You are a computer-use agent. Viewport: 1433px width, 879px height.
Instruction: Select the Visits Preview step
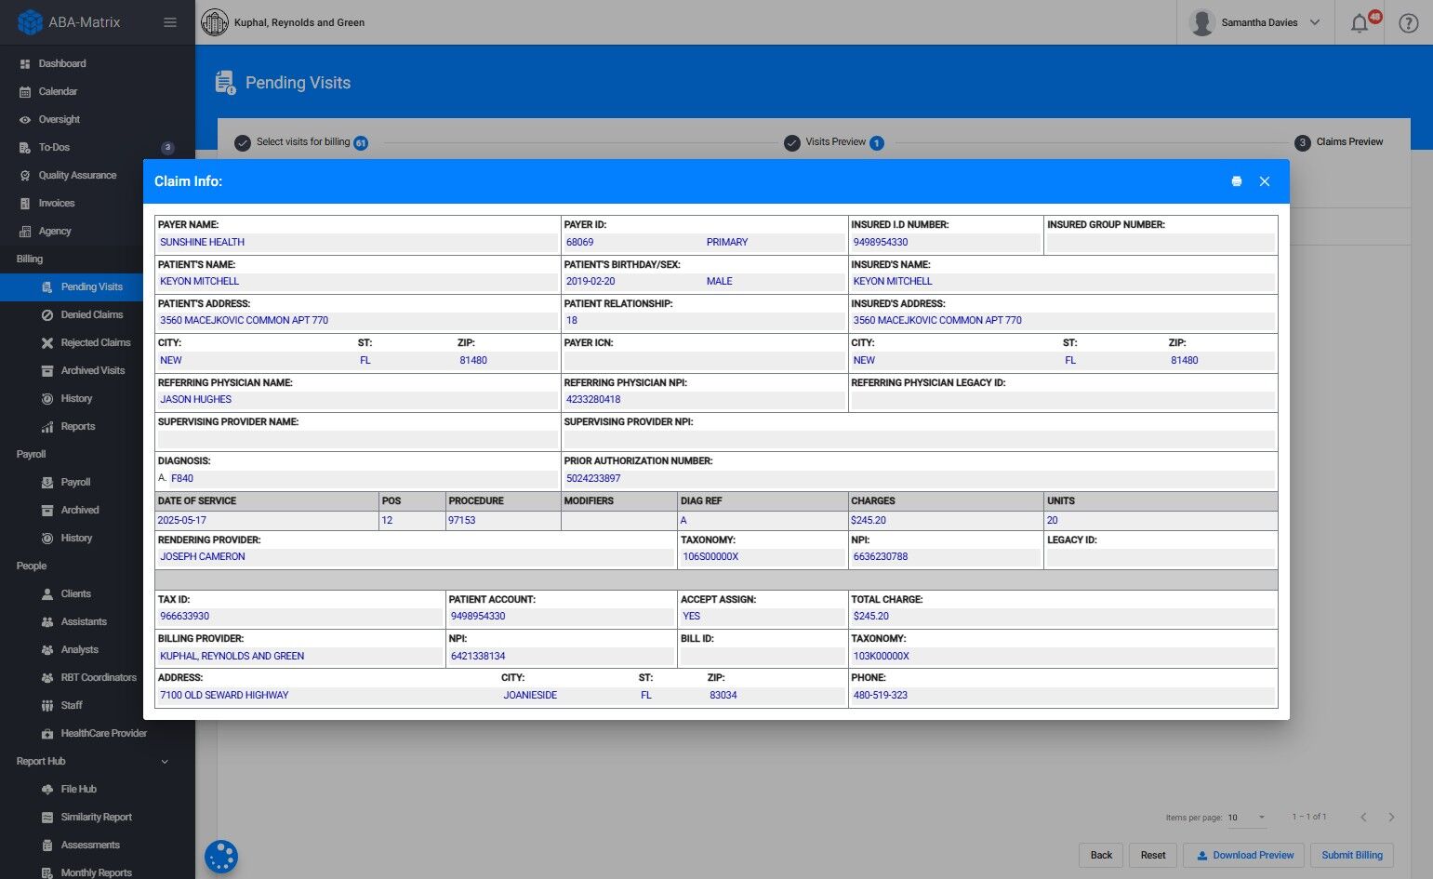click(x=834, y=142)
